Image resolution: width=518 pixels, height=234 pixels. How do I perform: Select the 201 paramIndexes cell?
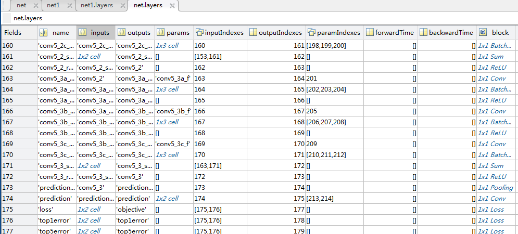point(335,79)
